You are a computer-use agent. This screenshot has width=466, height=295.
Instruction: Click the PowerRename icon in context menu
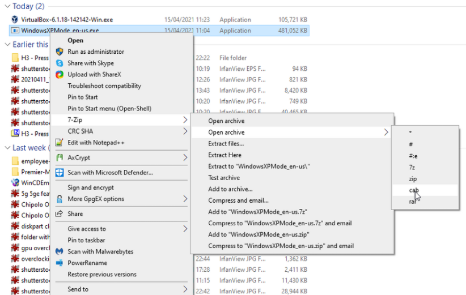[60, 263]
